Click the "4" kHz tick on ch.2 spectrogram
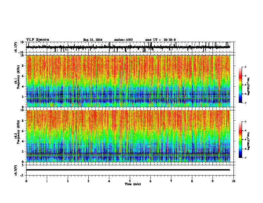The height and width of the screenshot is (203, 263). (x=23, y=141)
